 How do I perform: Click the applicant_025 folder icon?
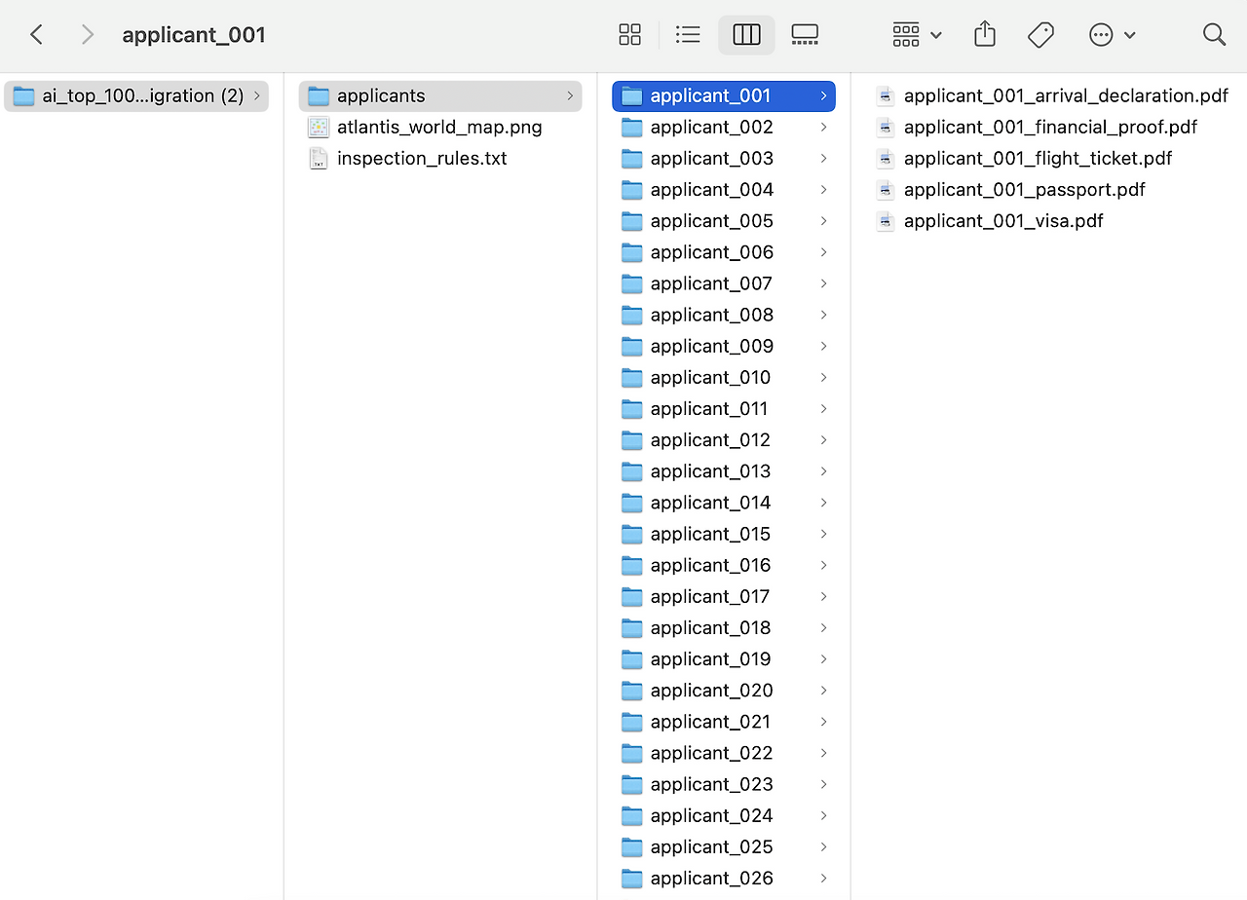[632, 846]
